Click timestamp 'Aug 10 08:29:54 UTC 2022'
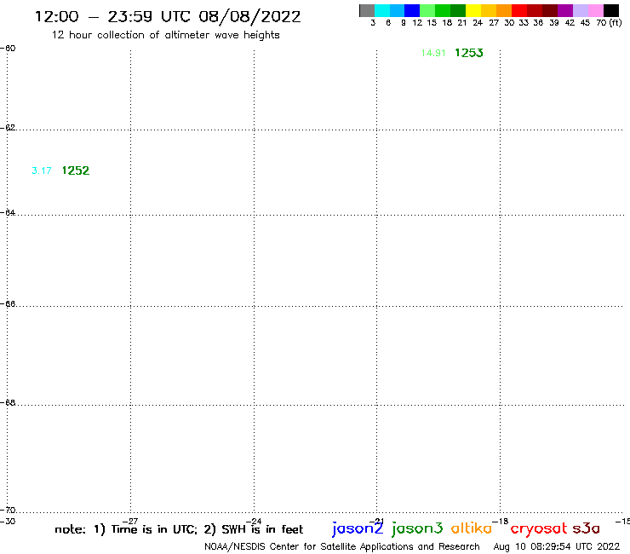 click(557, 547)
